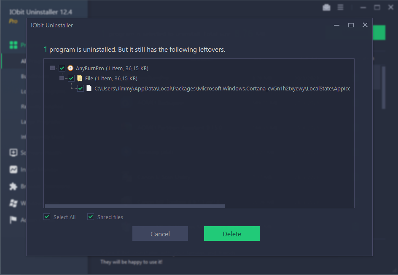Select the File (1 item, 36,15 KB) row
The height and width of the screenshot is (275, 398).
pos(111,79)
